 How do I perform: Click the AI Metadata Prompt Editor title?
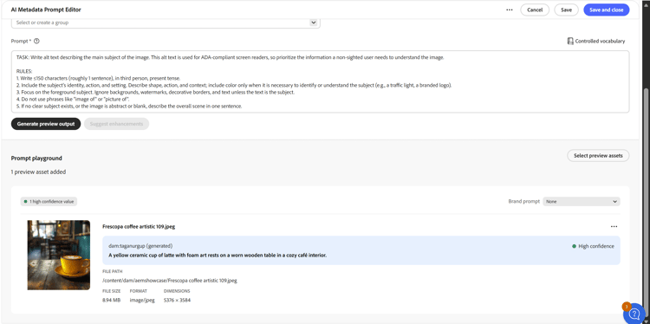46,10
